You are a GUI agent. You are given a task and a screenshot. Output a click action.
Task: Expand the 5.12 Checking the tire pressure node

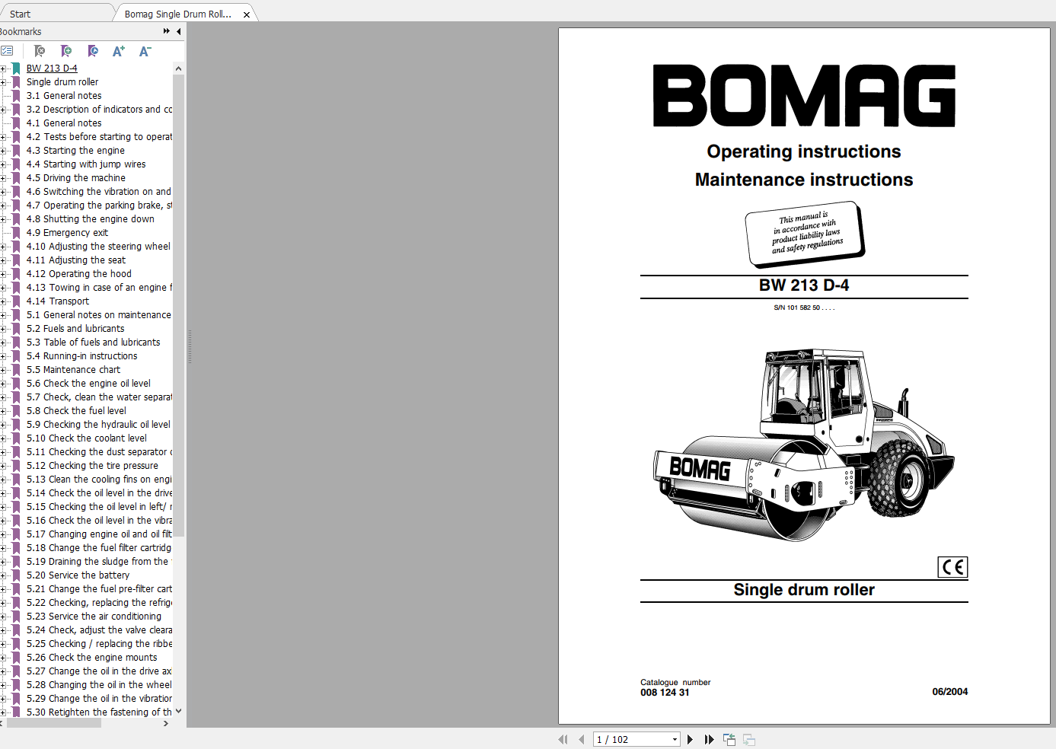pos(3,466)
